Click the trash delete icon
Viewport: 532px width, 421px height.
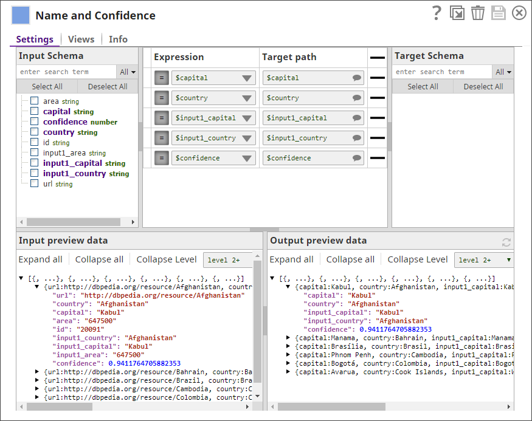(x=477, y=13)
